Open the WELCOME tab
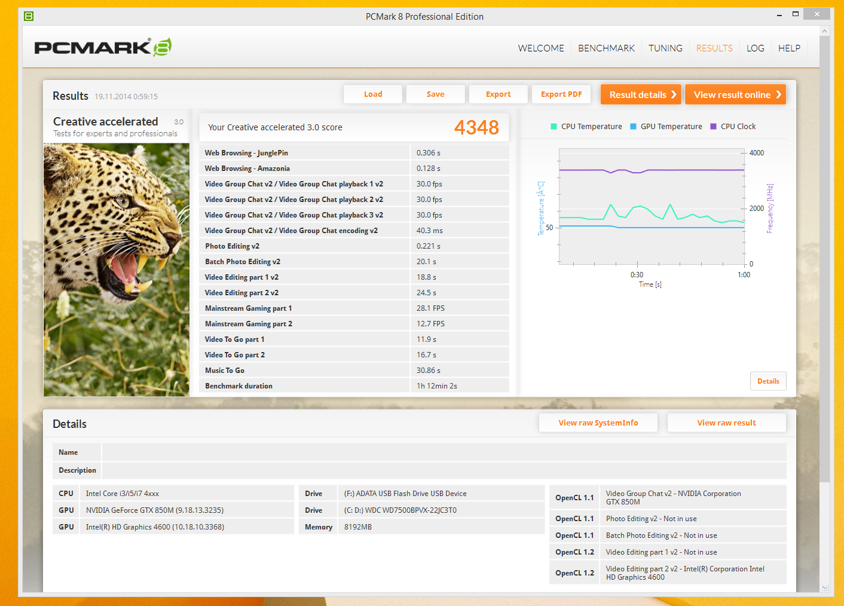This screenshot has width=844, height=606. click(541, 48)
